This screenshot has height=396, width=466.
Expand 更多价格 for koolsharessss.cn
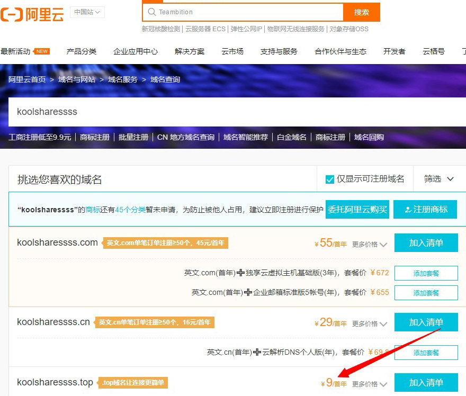click(x=370, y=323)
